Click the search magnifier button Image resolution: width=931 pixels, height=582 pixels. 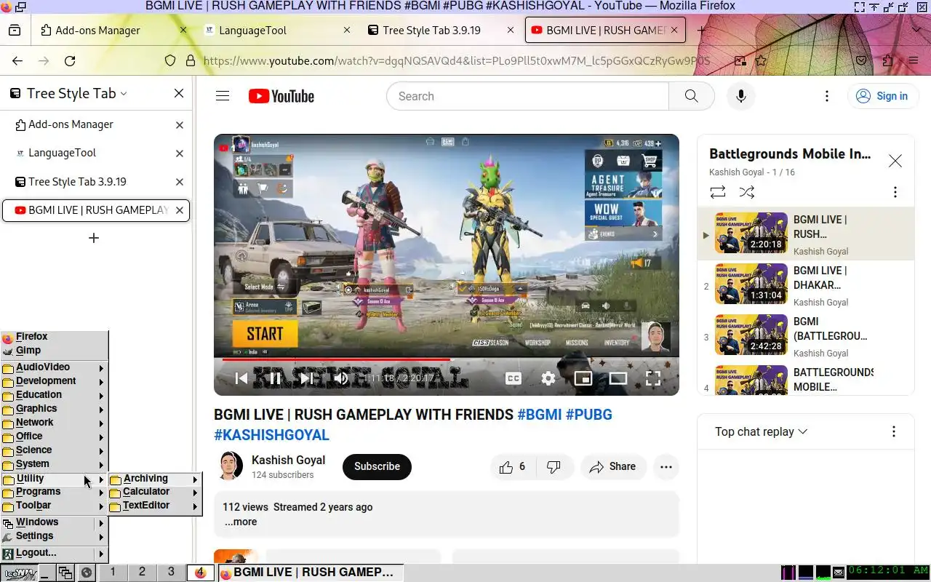point(691,96)
